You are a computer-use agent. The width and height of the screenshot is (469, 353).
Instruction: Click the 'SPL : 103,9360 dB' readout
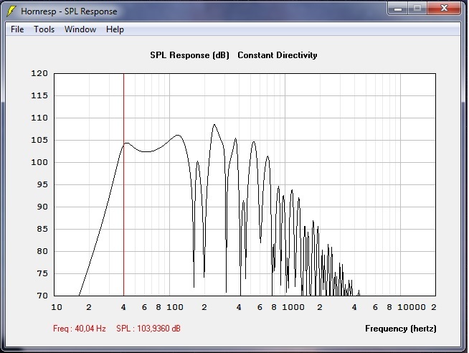tap(148, 329)
